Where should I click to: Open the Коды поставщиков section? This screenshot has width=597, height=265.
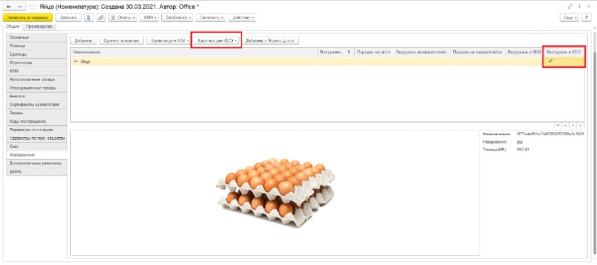(37, 121)
